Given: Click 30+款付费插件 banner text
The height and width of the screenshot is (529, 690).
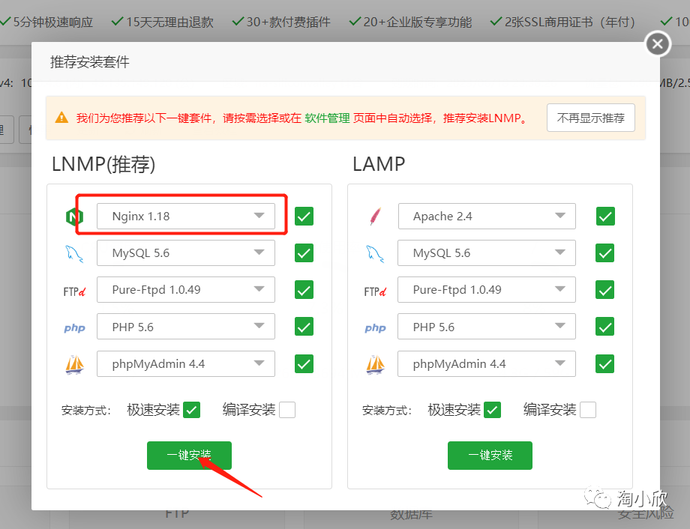Looking at the screenshot, I should point(288,22).
